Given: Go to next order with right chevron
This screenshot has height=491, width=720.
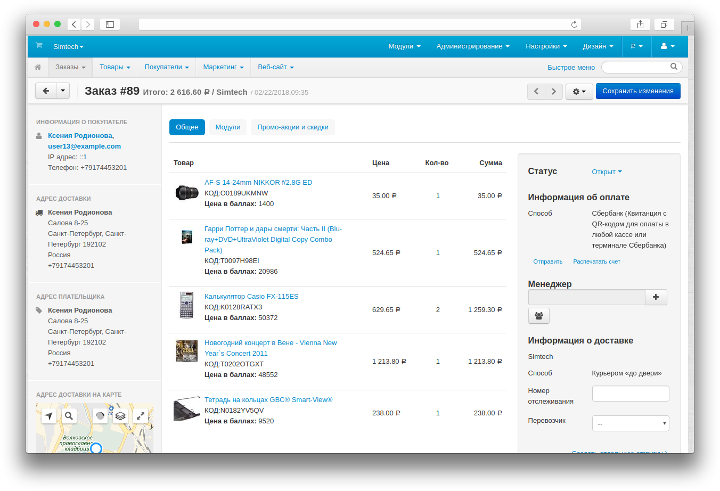Looking at the screenshot, I should 554,92.
